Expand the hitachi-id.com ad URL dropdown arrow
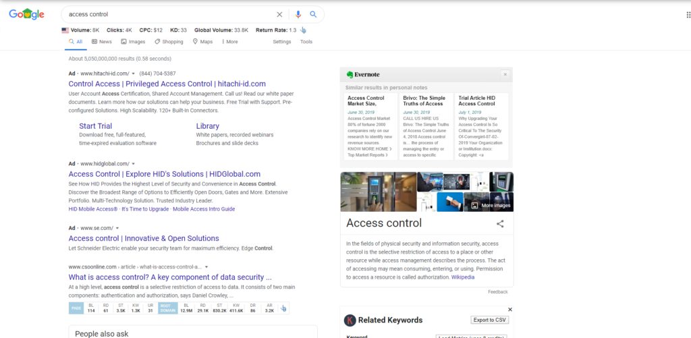 point(133,74)
